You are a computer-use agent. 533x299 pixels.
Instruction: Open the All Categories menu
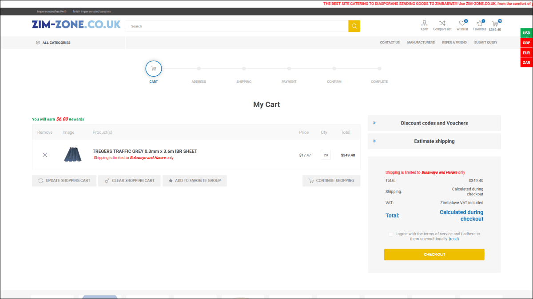(x=53, y=43)
